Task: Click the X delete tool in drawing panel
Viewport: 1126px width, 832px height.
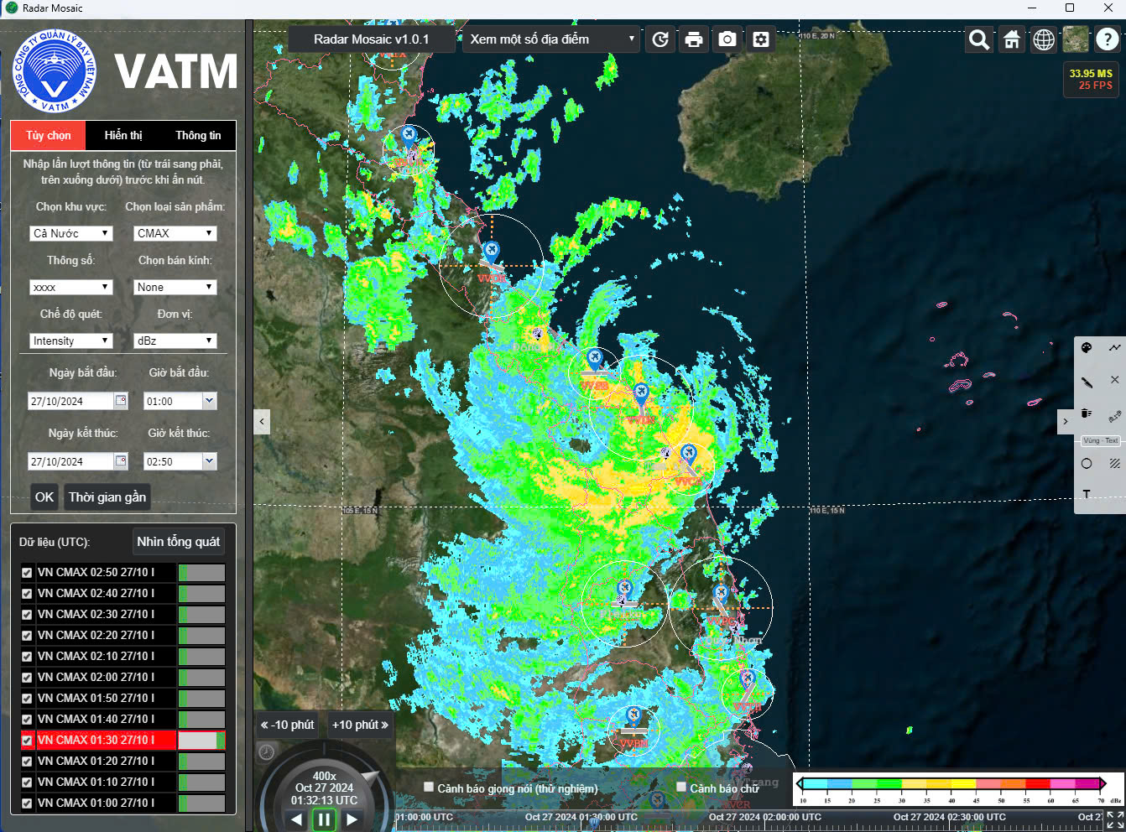Action: [x=1114, y=380]
